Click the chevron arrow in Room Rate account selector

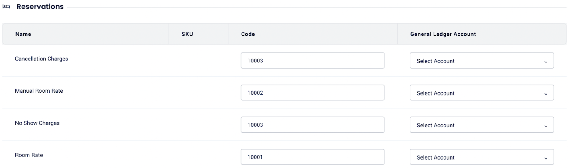(x=546, y=158)
